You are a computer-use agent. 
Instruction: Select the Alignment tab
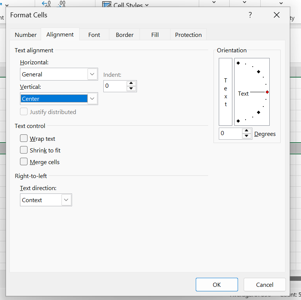pos(60,34)
